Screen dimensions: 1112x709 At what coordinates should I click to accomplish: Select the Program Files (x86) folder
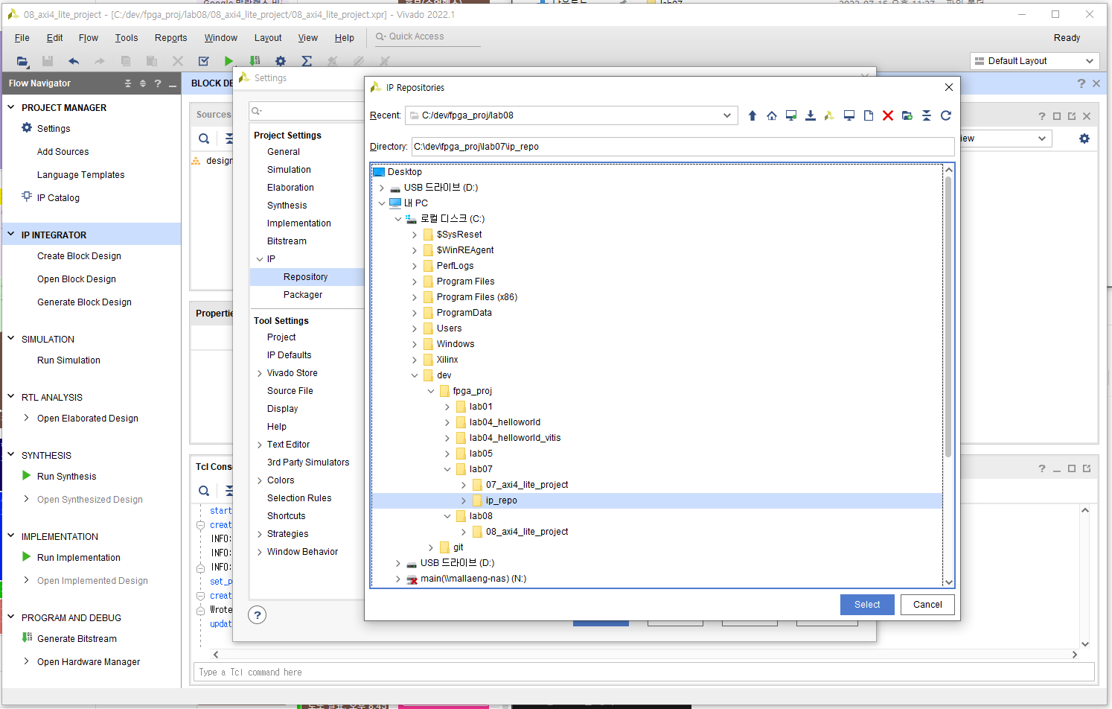(477, 297)
